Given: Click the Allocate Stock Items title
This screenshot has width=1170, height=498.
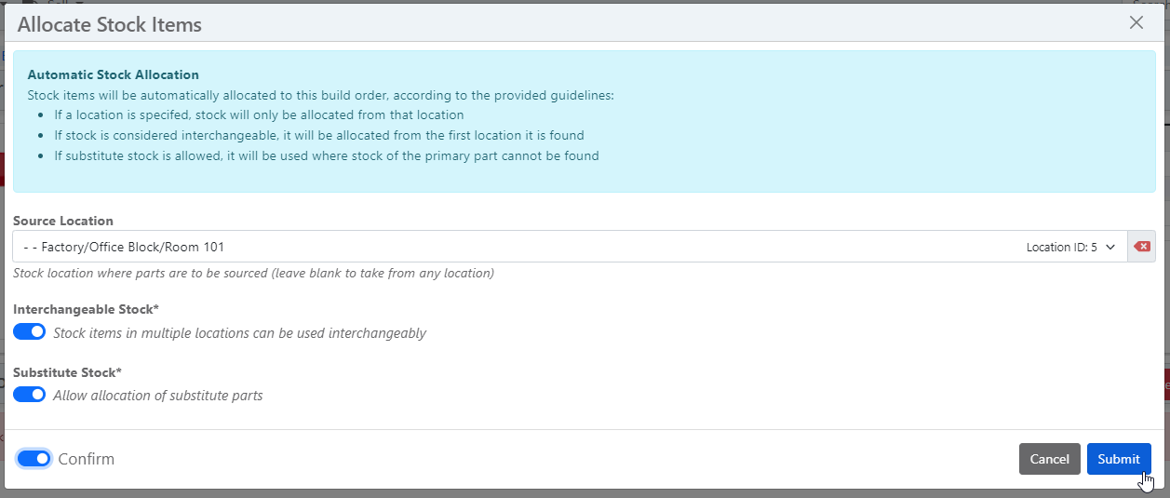Looking at the screenshot, I should 110,24.
